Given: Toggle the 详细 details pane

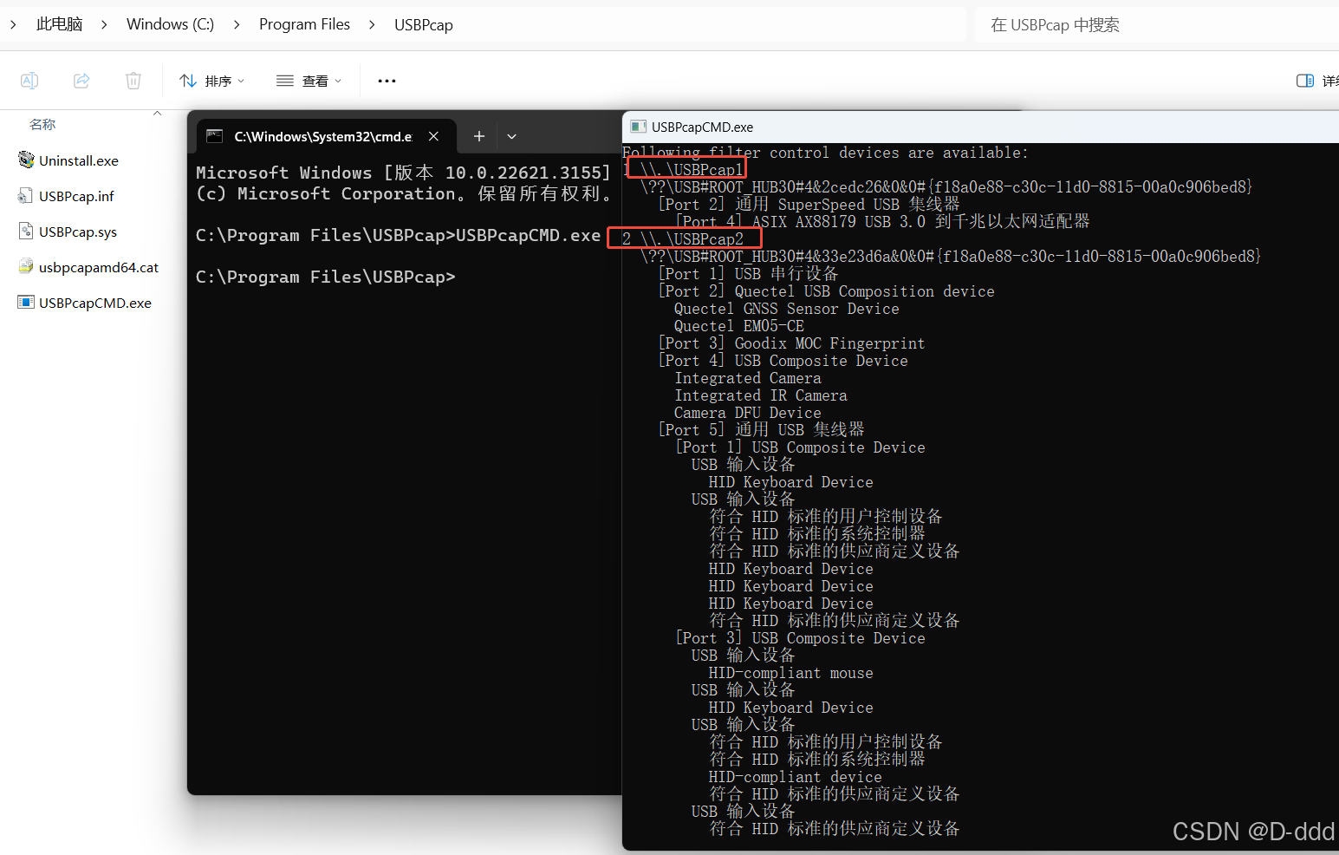Looking at the screenshot, I should (x=1305, y=80).
